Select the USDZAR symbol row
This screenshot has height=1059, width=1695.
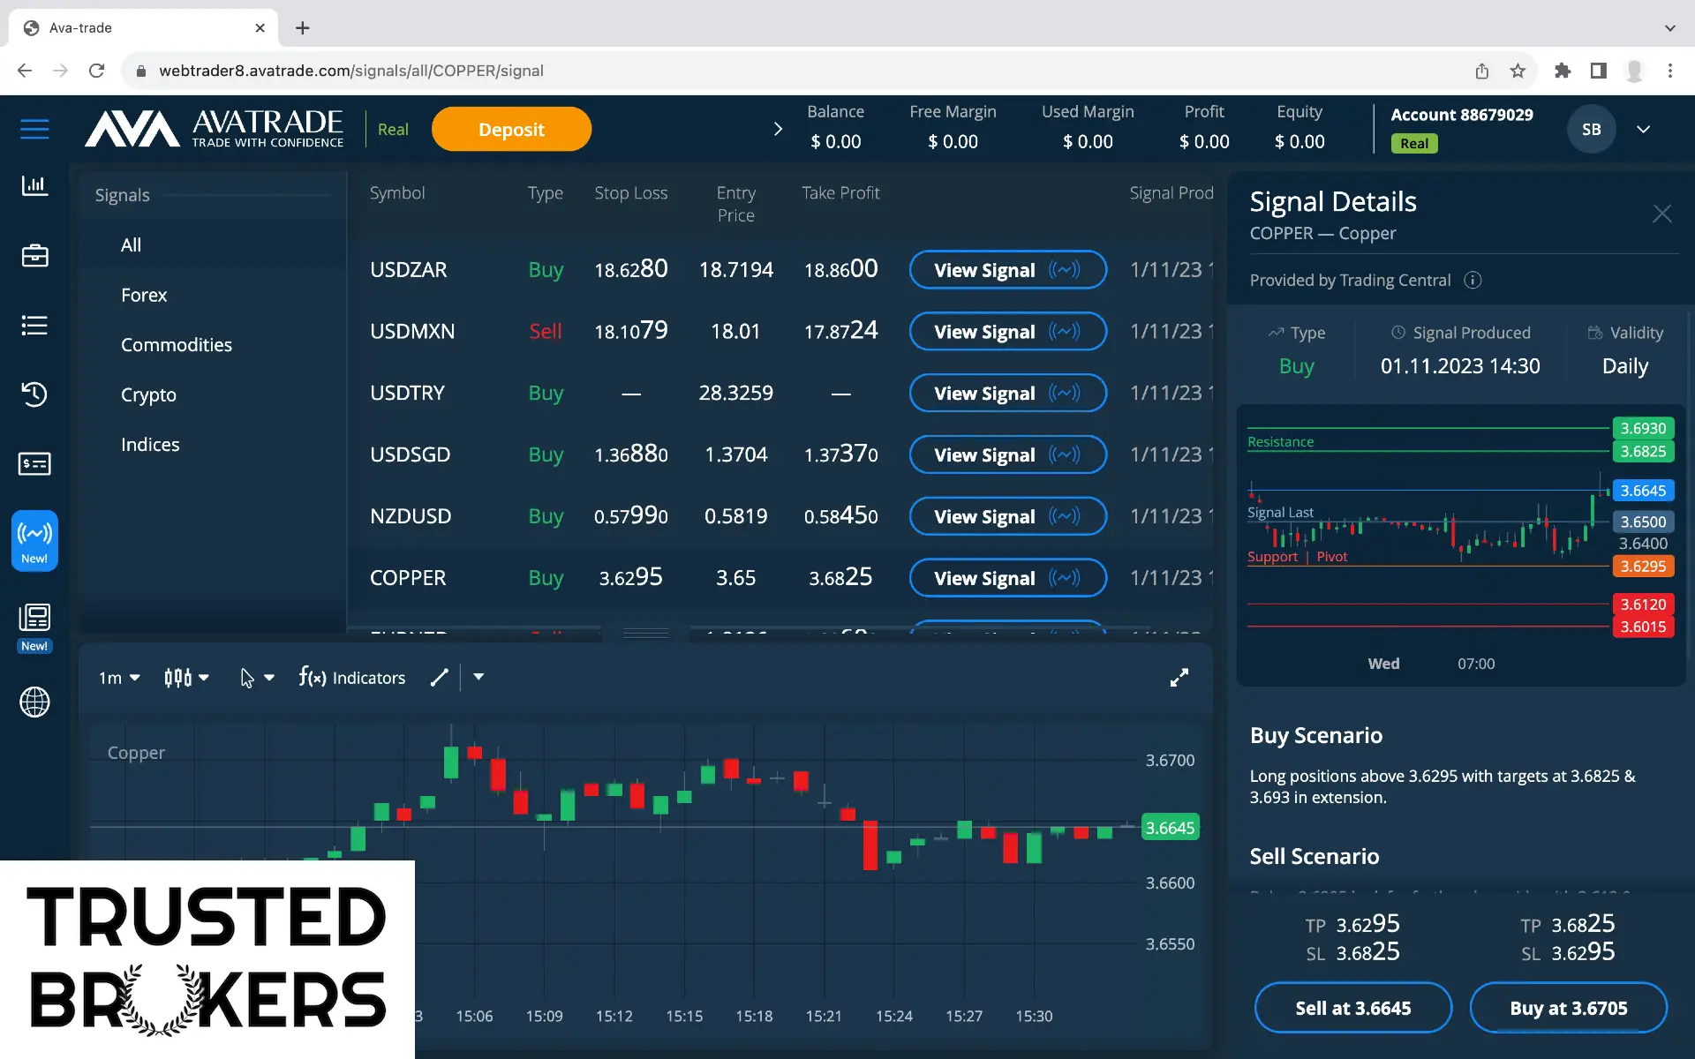tap(780, 270)
